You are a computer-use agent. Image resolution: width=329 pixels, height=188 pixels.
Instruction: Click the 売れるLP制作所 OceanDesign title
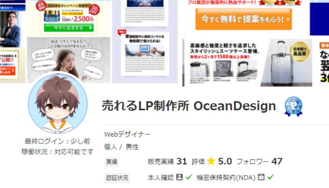click(x=189, y=106)
